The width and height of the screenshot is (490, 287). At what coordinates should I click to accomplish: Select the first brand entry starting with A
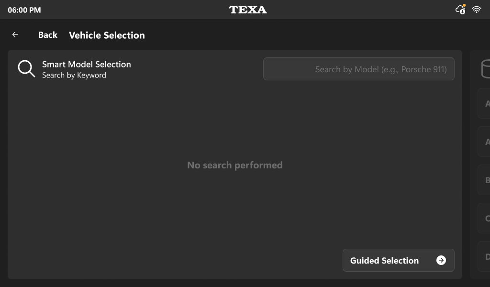click(485, 103)
